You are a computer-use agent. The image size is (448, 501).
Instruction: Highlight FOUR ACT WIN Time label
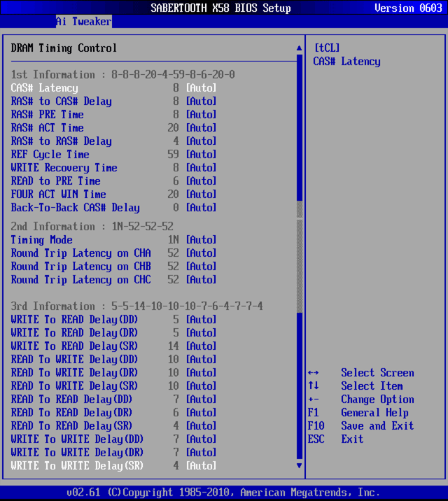(x=59, y=195)
